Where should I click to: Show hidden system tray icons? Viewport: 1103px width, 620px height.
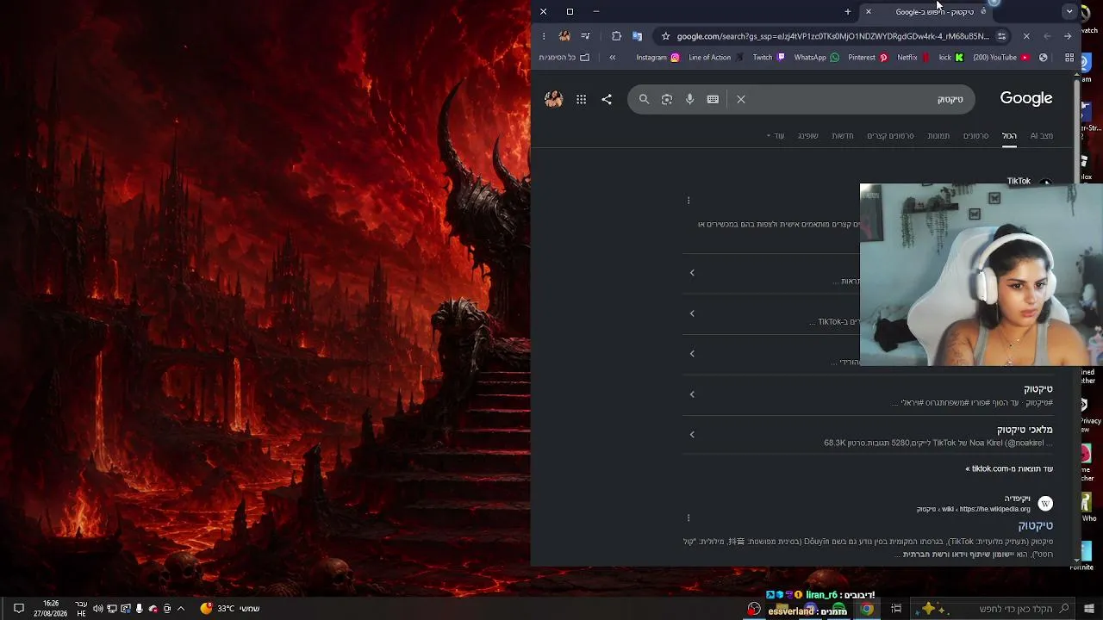tap(181, 609)
